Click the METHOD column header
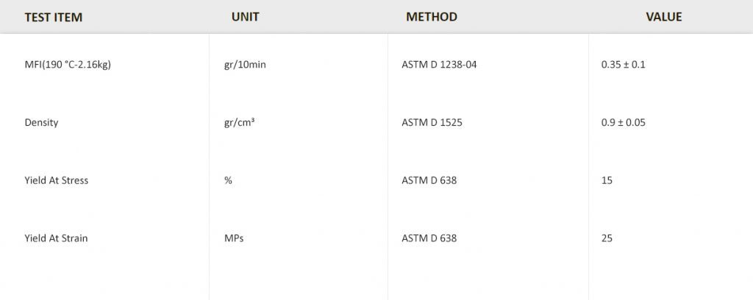The height and width of the screenshot is (300, 753). coord(431,17)
